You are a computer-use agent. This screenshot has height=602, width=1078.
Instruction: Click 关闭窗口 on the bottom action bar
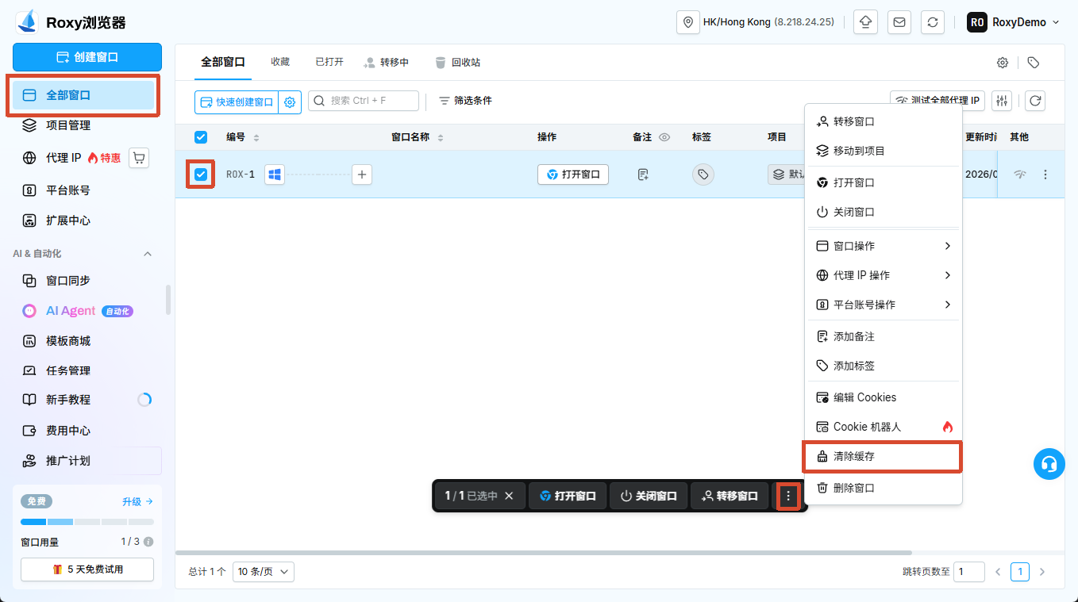(x=649, y=496)
